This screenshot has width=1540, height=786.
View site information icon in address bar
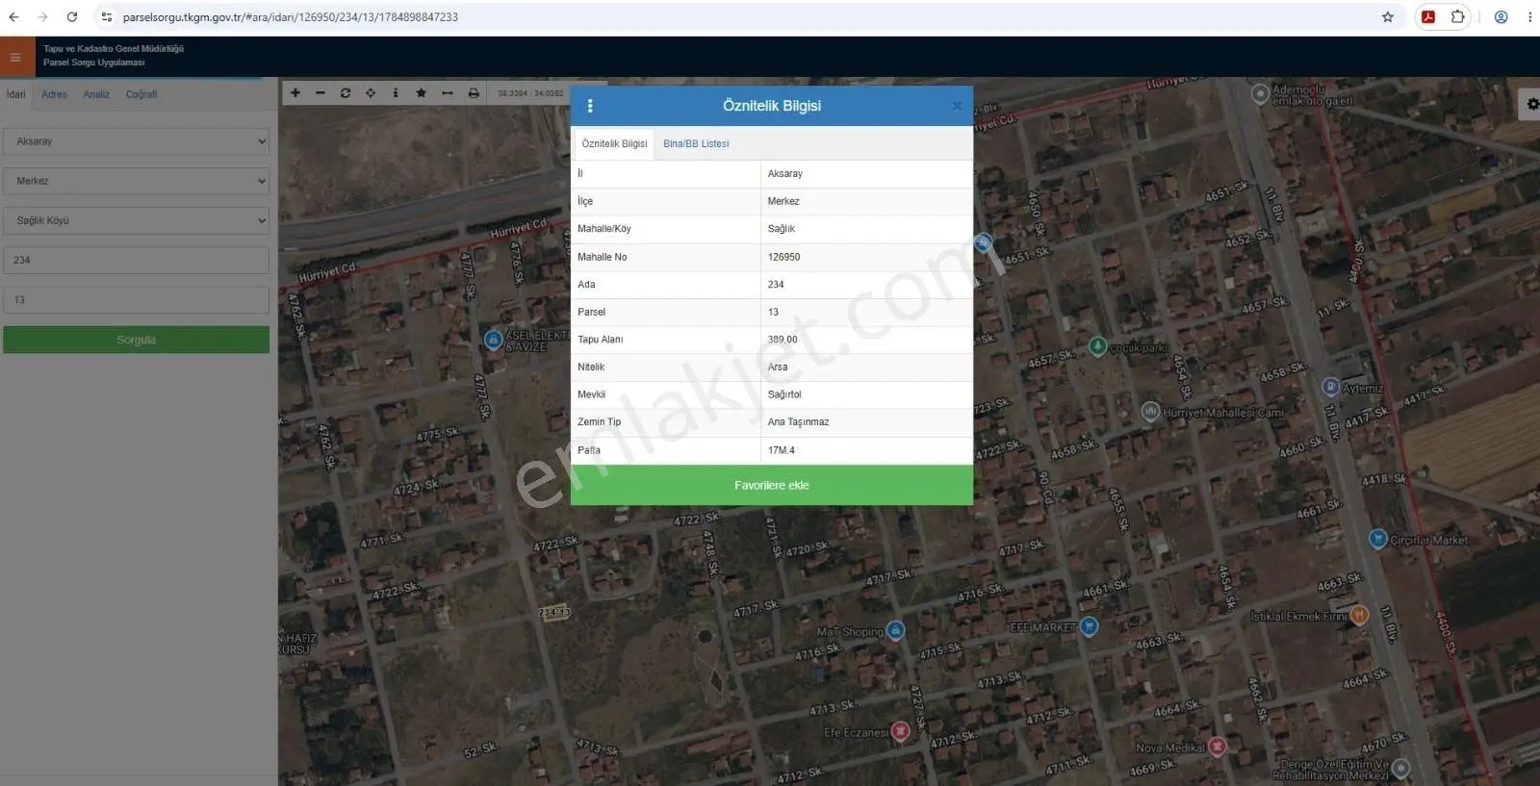point(107,17)
